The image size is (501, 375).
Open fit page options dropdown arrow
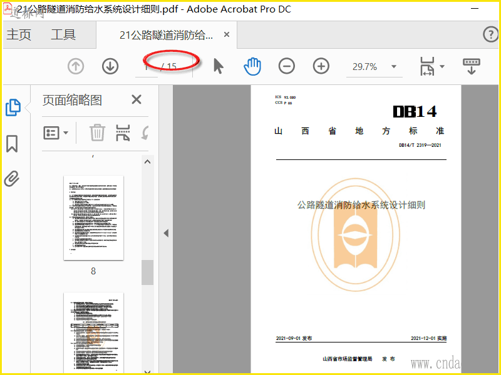pyautogui.click(x=442, y=66)
